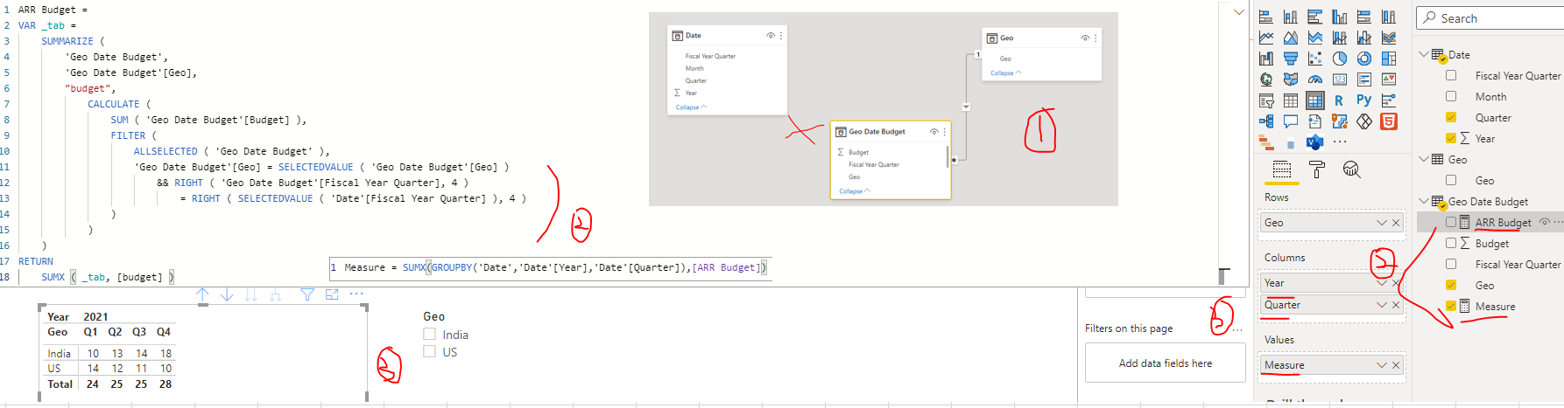The height and width of the screenshot is (408, 1564).
Task: Select the R script visual
Action: [1340, 100]
